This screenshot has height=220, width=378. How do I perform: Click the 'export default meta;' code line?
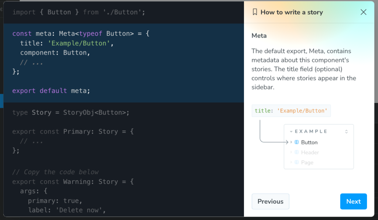tap(51, 90)
